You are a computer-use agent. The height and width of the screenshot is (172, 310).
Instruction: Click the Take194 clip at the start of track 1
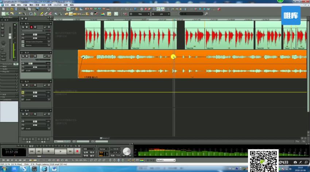click(x=93, y=35)
